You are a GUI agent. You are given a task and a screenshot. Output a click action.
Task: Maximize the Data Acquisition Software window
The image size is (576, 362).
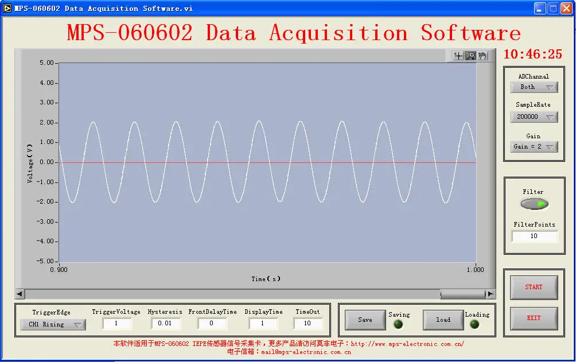pyautogui.click(x=553, y=8)
